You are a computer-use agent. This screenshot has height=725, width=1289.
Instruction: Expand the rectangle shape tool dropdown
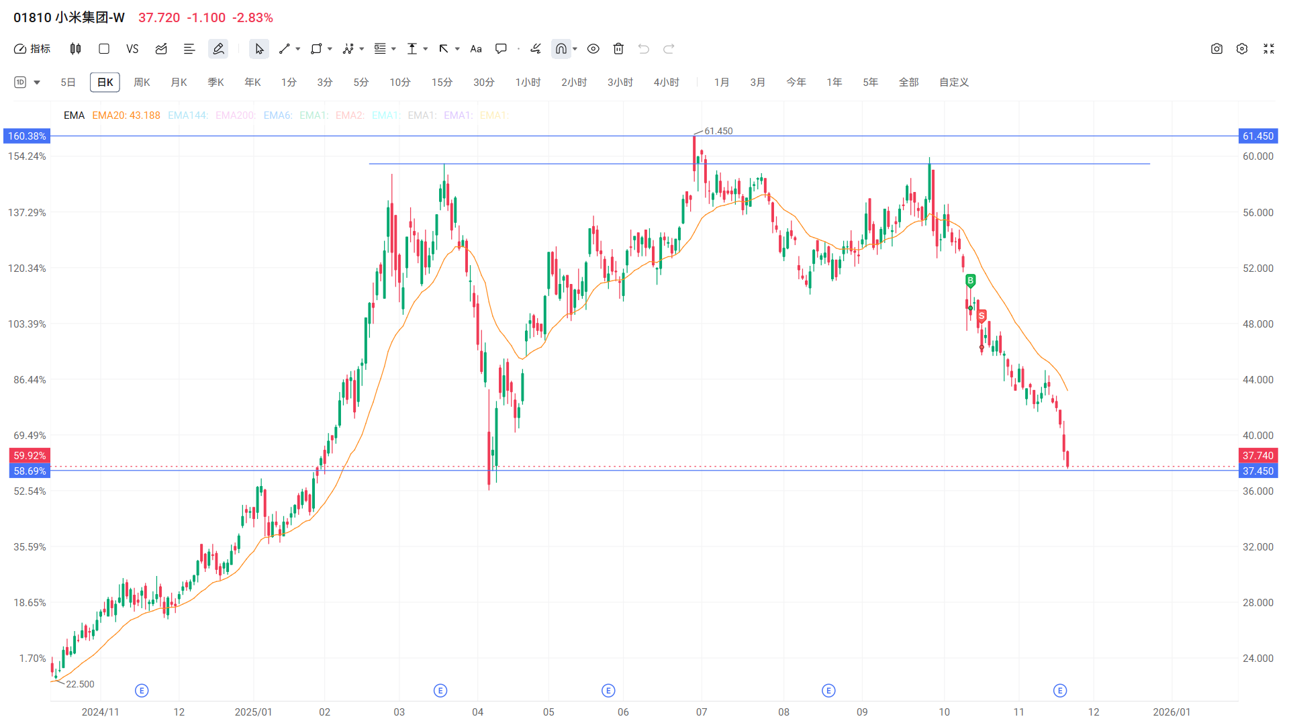[x=330, y=49]
